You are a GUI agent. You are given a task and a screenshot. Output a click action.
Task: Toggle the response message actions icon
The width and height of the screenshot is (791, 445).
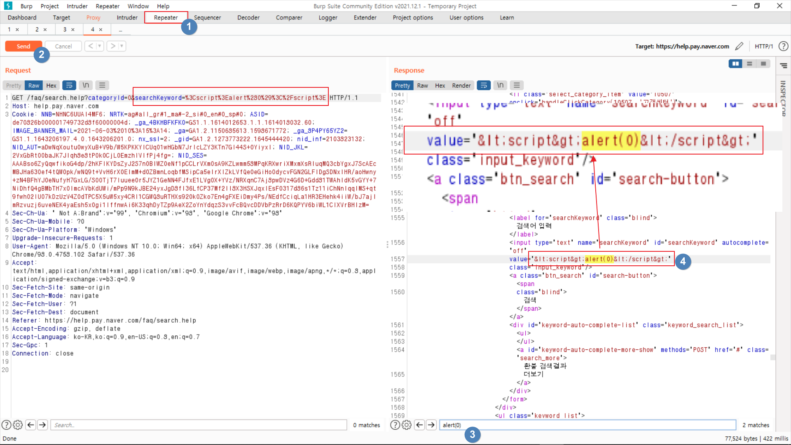pos(484,85)
